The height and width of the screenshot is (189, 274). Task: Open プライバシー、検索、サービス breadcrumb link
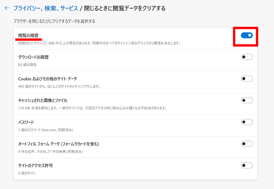(x=46, y=8)
